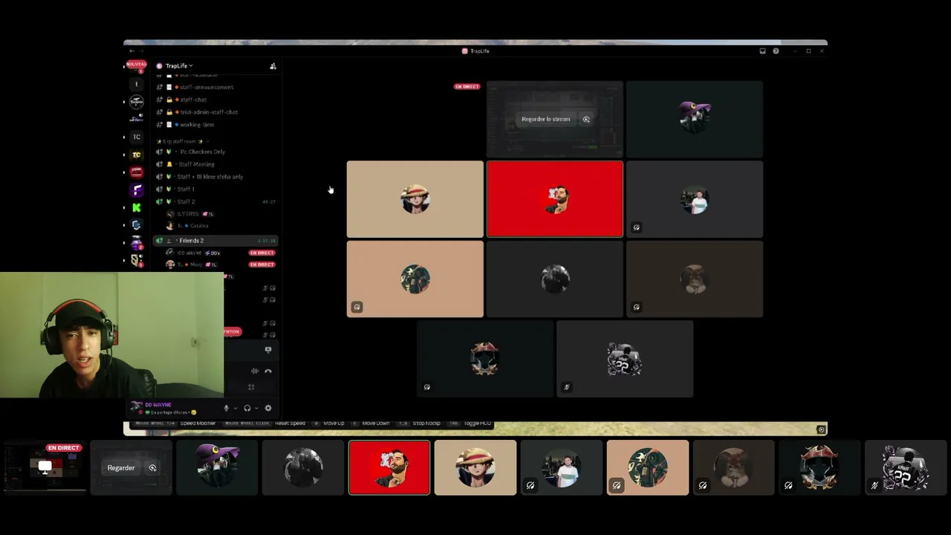This screenshot has width=951, height=535.
Task: Click pop-out icon beside bottom Regarder button
Action: (152, 468)
